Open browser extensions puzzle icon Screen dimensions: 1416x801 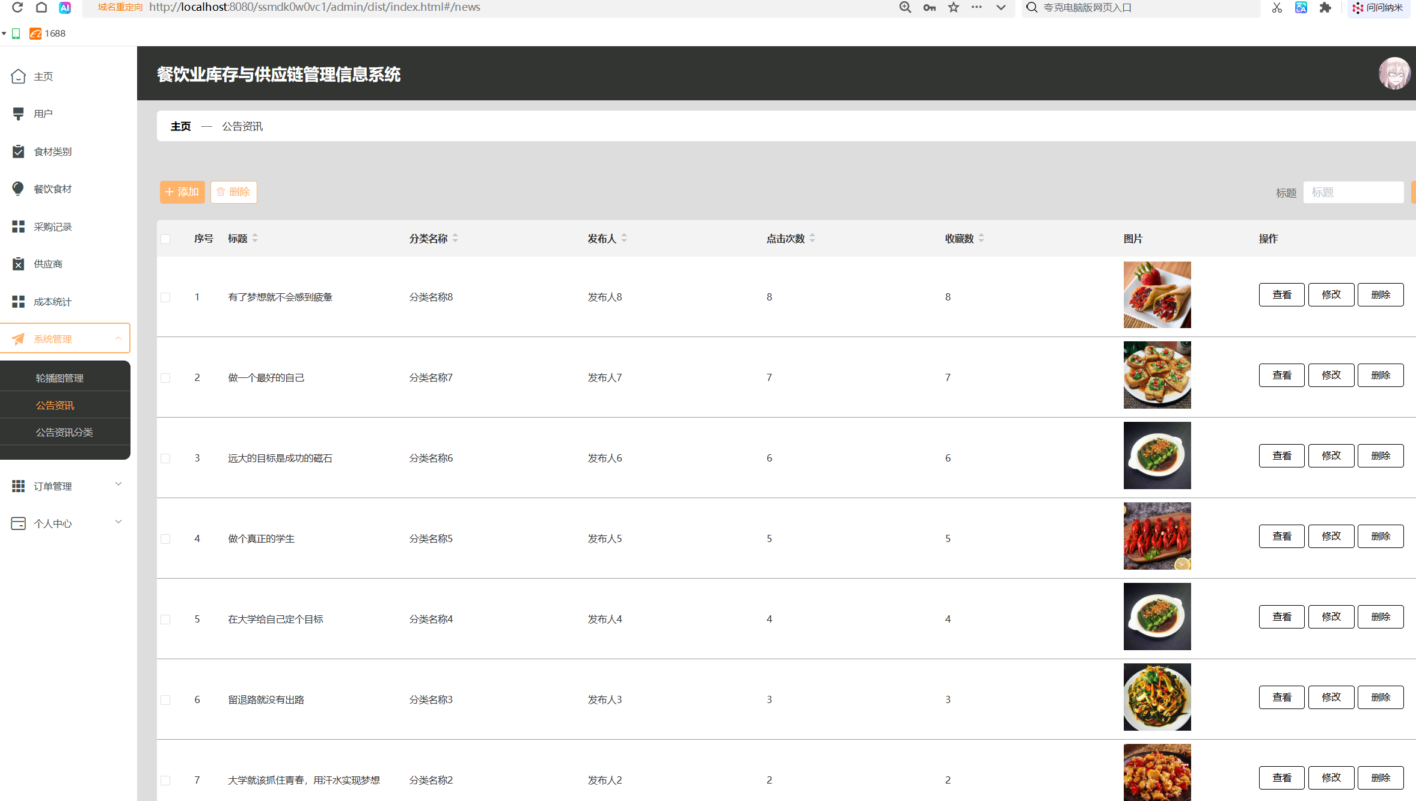(x=1325, y=7)
